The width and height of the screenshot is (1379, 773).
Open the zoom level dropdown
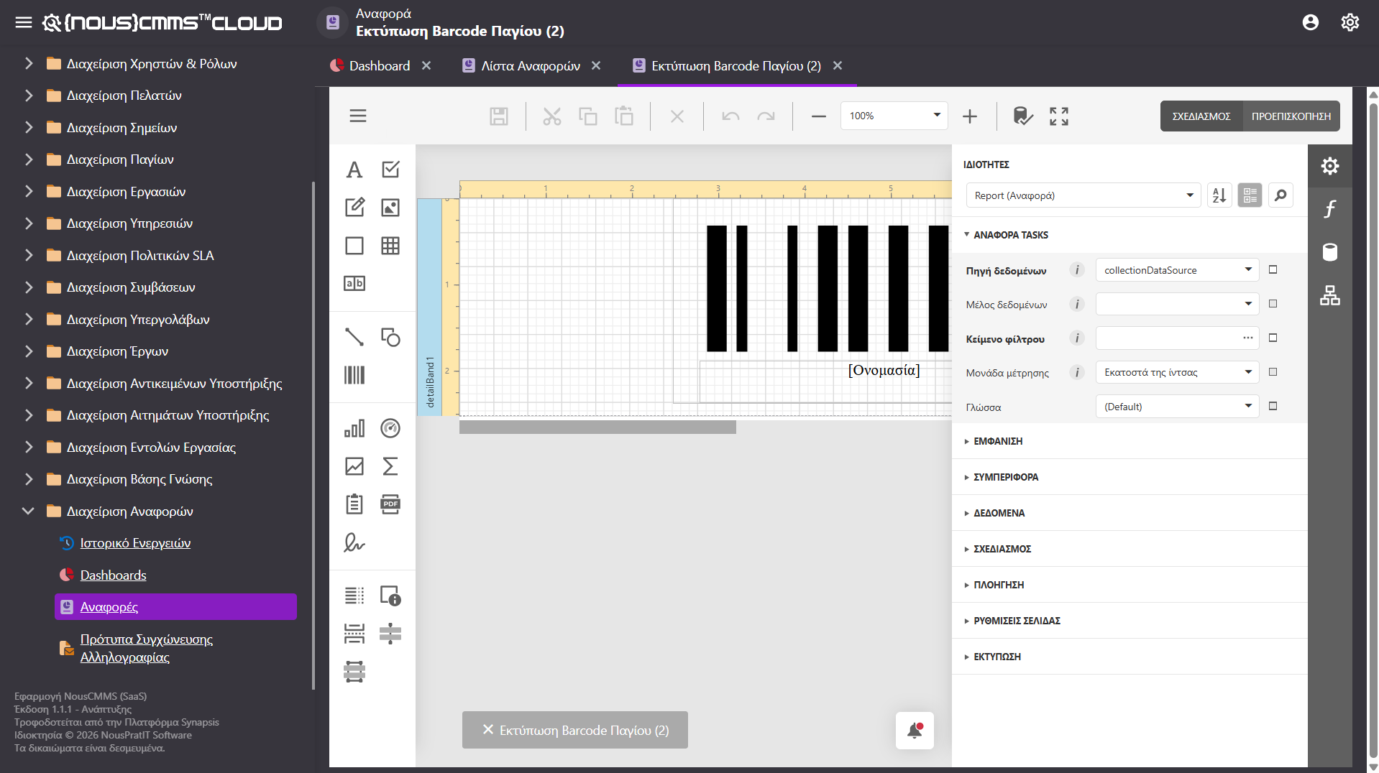click(x=894, y=116)
